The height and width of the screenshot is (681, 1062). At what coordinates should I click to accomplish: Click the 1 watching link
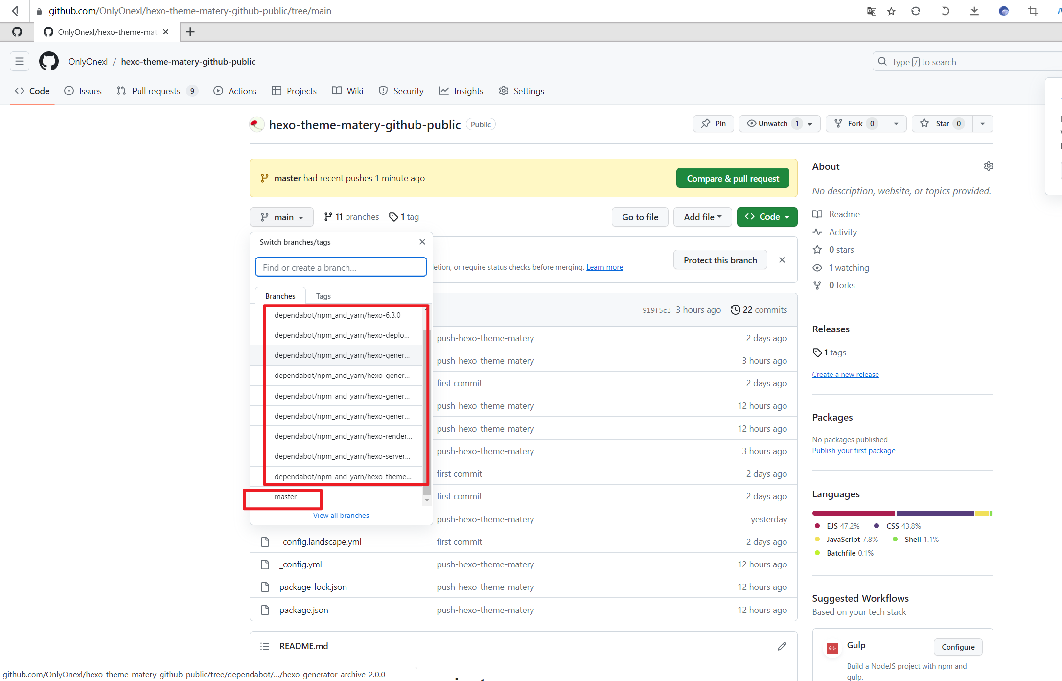click(841, 267)
